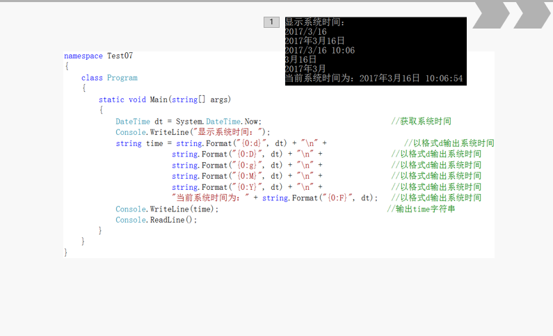This screenshot has width=553, height=336.
Task: Click the comment //输出time字符串
Action: 421,209
